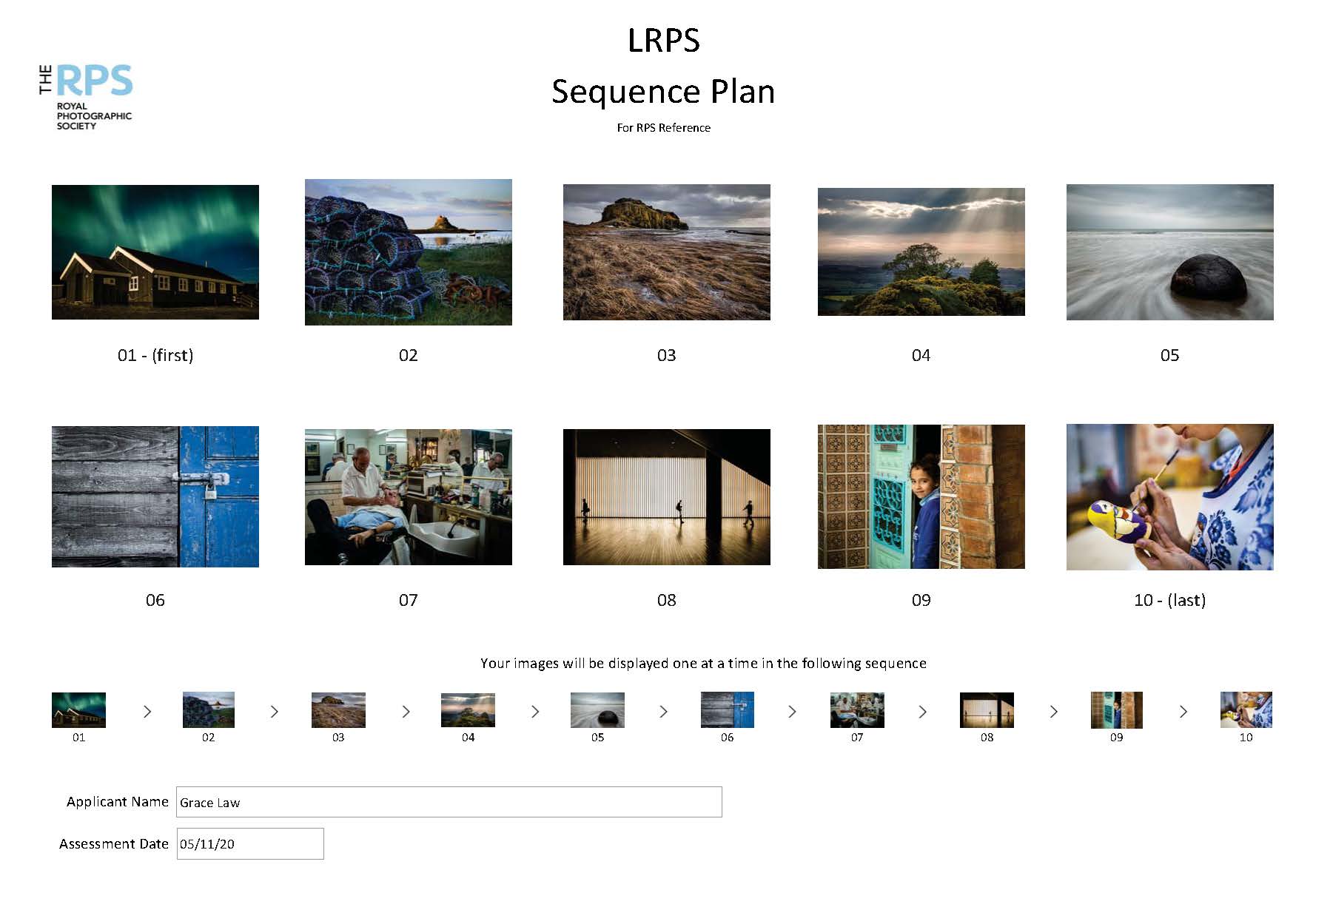Click the doll painting image 10

(x=1169, y=496)
